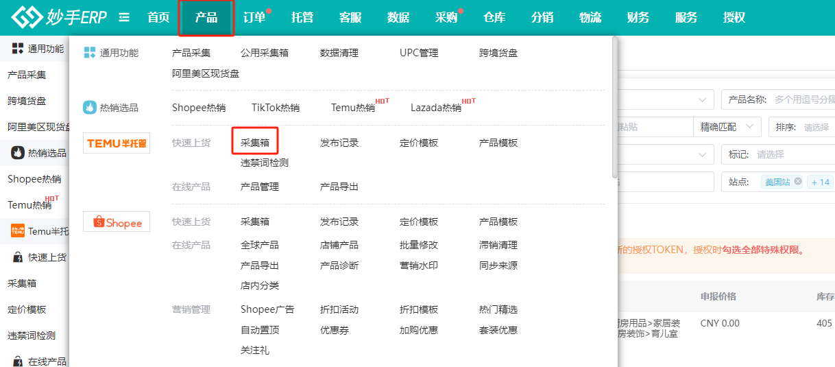This screenshot has width=835, height=367.
Task: Click the 通用功能 grid icon in sidebar
Action: pos(18,48)
